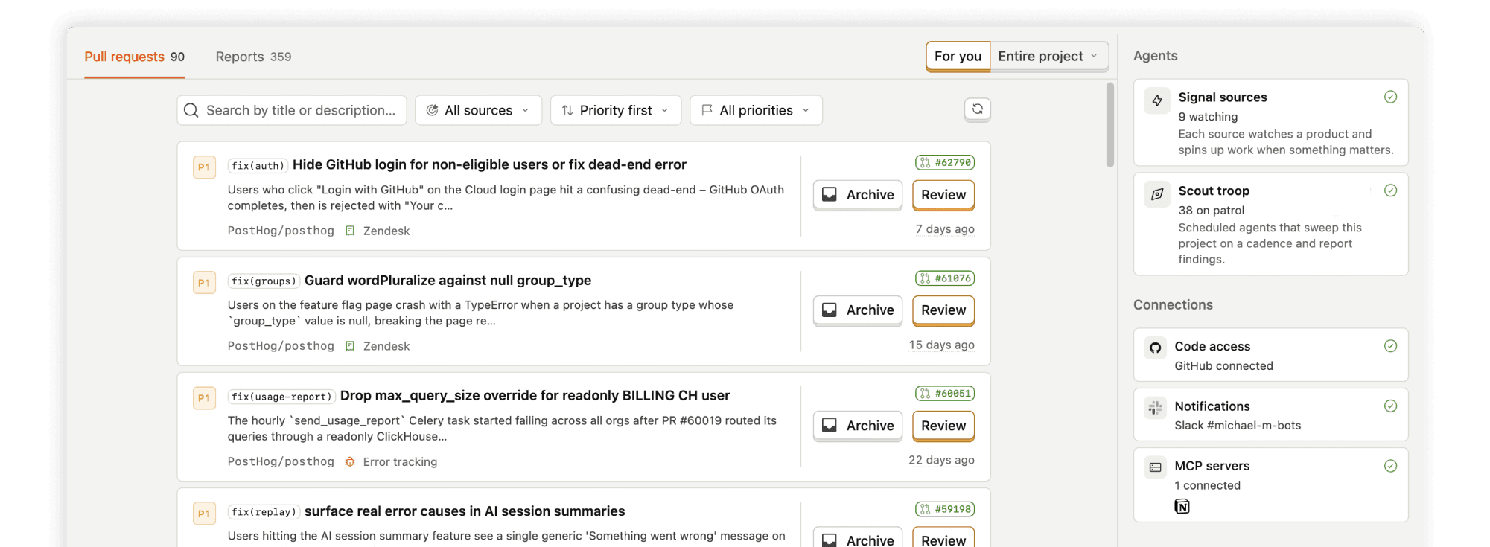This screenshot has width=1490, height=547.
Task: Open title Drop max_query_size override
Action: point(535,396)
